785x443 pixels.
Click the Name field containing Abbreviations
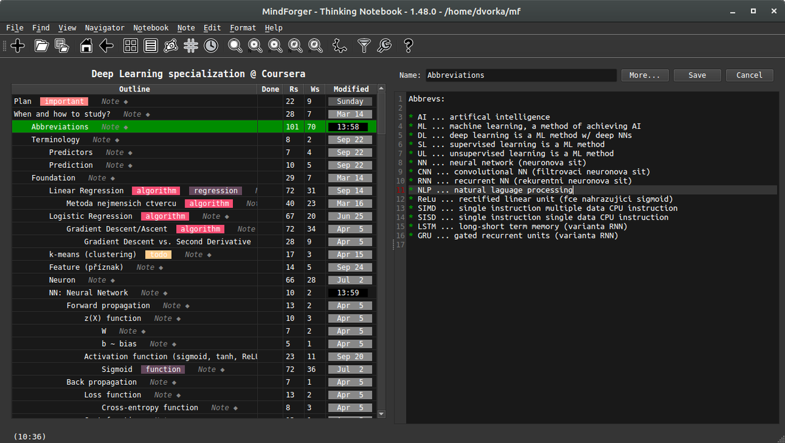(x=521, y=75)
